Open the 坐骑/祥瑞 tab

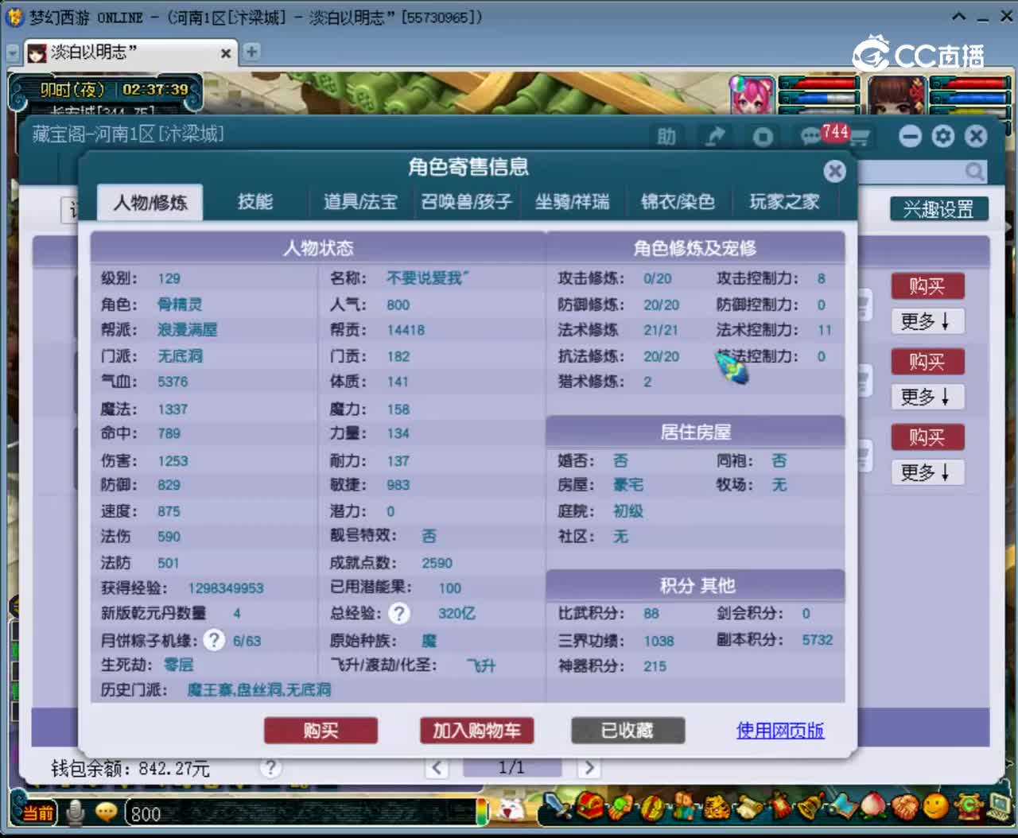(x=572, y=202)
